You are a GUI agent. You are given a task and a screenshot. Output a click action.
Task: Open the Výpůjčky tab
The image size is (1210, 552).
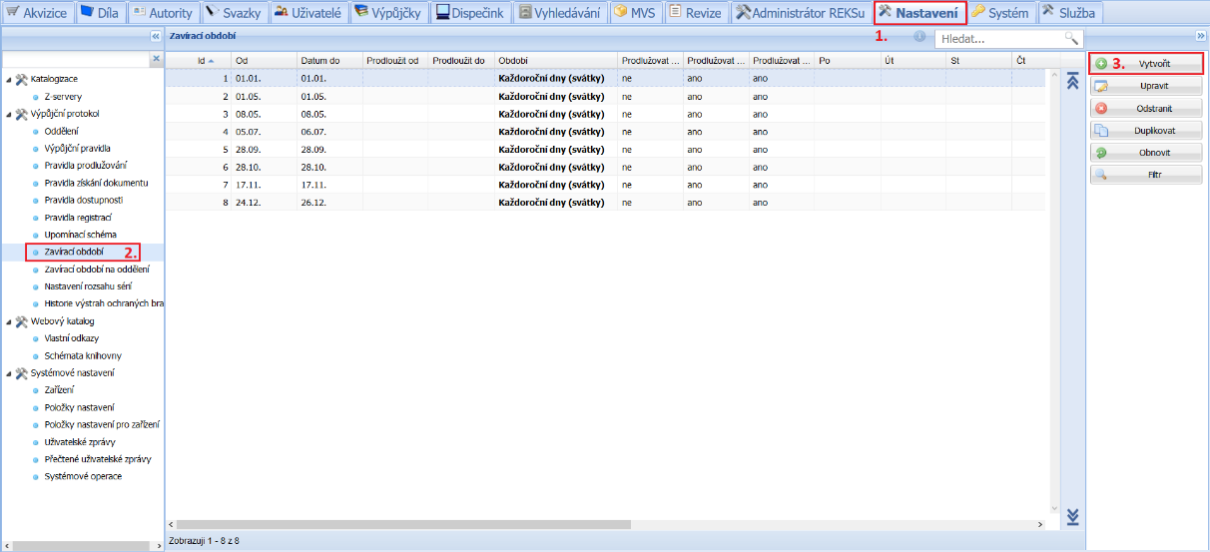point(387,13)
